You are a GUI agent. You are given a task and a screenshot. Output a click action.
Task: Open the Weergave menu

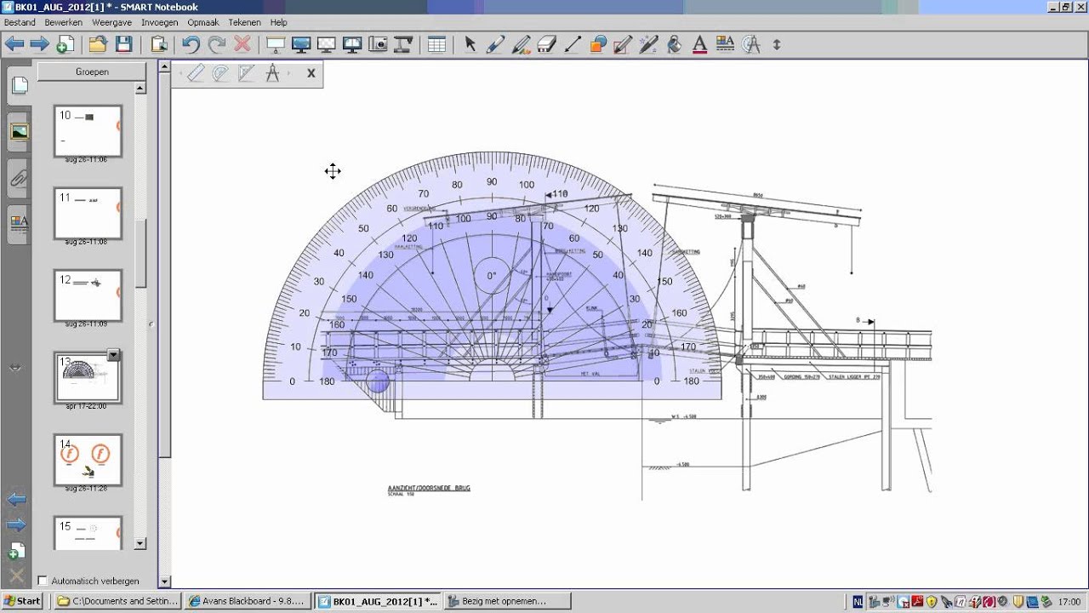(111, 22)
